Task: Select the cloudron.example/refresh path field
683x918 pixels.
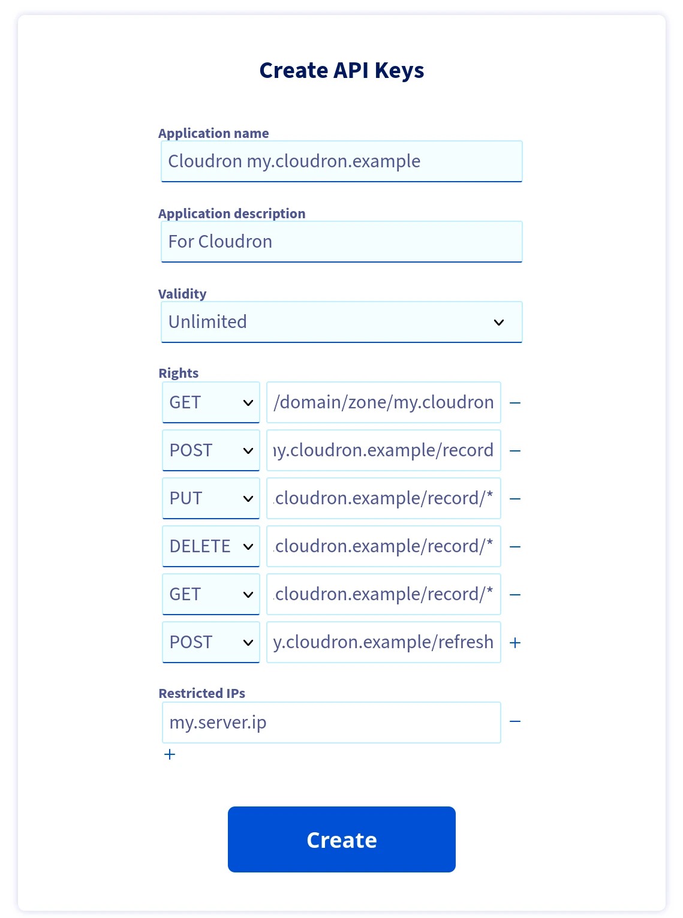Action: click(384, 642)
